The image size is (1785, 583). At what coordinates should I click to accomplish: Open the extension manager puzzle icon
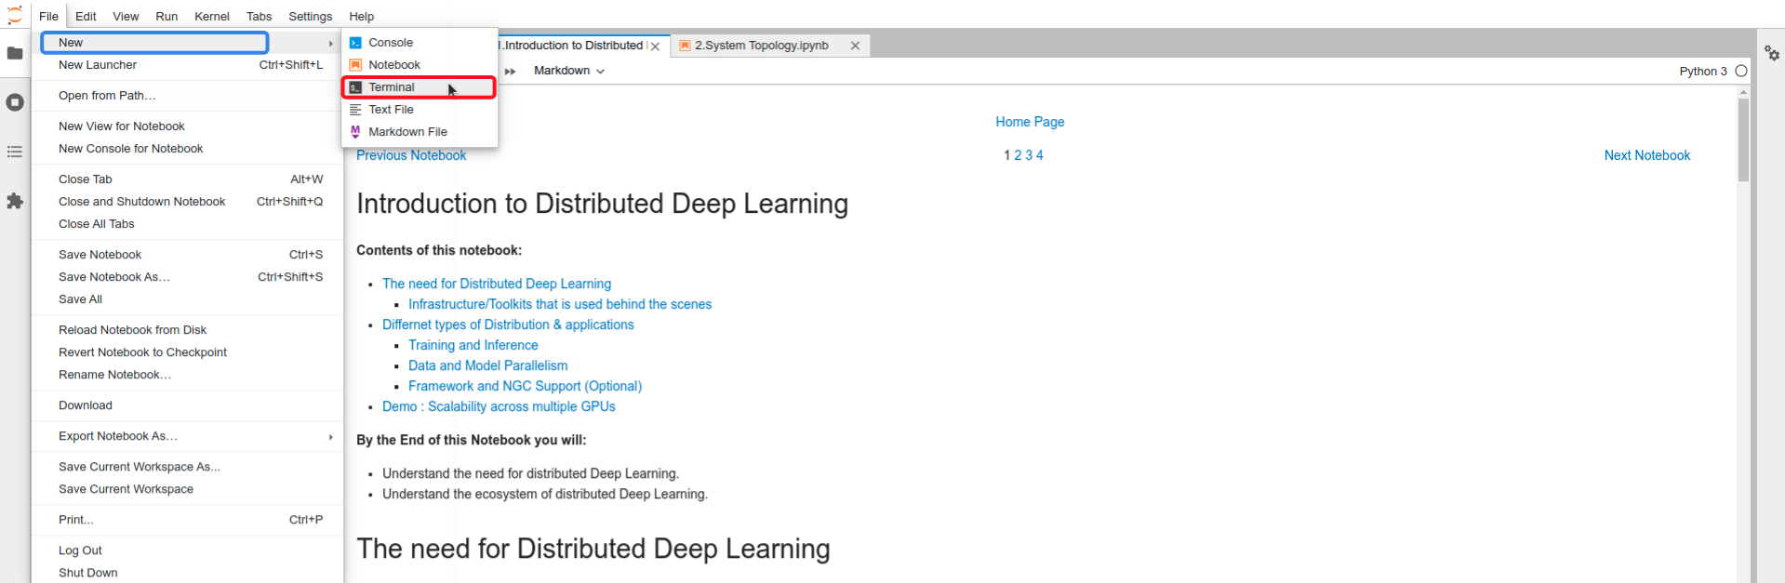15,201
